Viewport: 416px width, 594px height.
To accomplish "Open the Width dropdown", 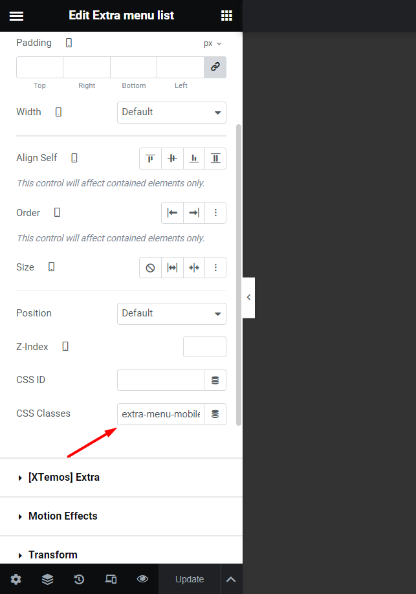I will click(171, 113).
